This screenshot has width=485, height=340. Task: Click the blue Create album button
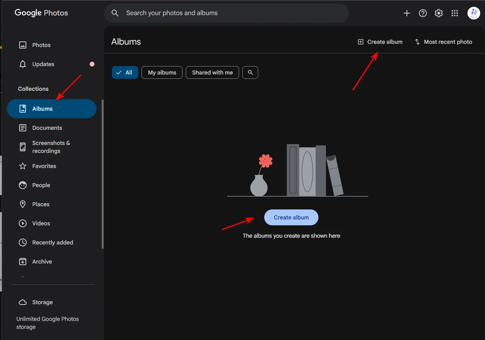pos(291,217)
